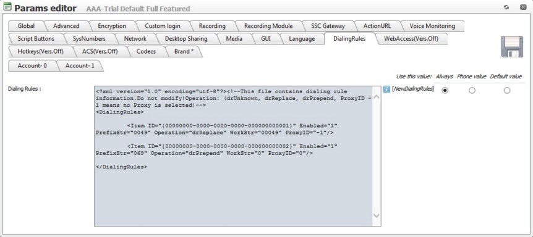The width and height of the screenshot is (533, 237).
Task: Open the ACS(Vers.Off) tab
Action: pos(100,52)
